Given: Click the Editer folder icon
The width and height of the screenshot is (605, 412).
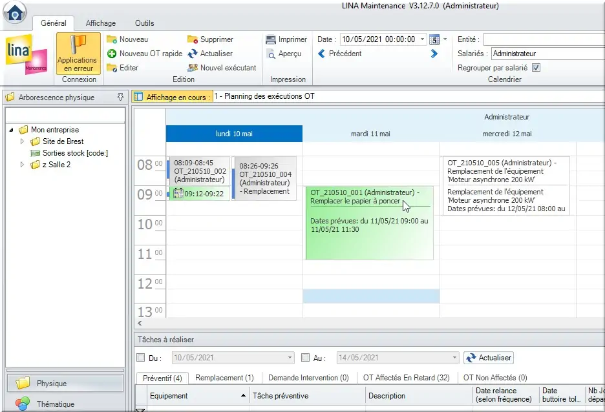Looking at the screenshot, I should [x=112, y=68].
